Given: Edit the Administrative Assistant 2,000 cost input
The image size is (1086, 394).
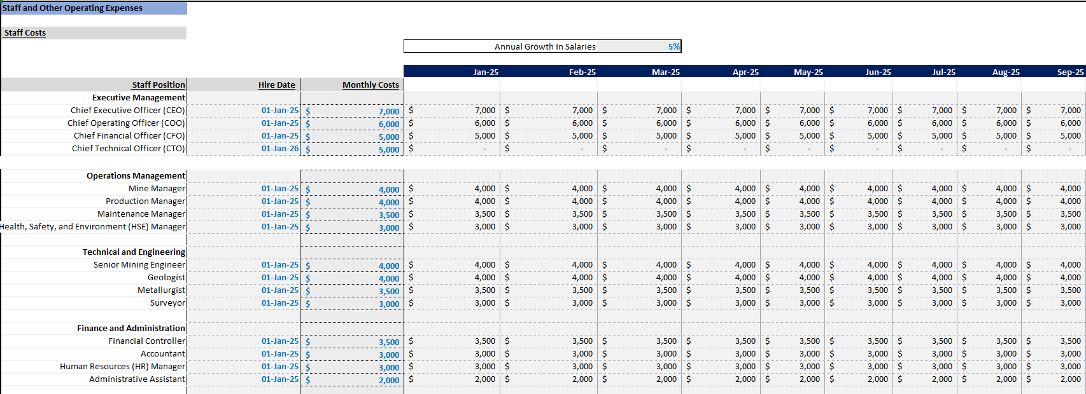Looking at the screenshot, I should [352, 380].
